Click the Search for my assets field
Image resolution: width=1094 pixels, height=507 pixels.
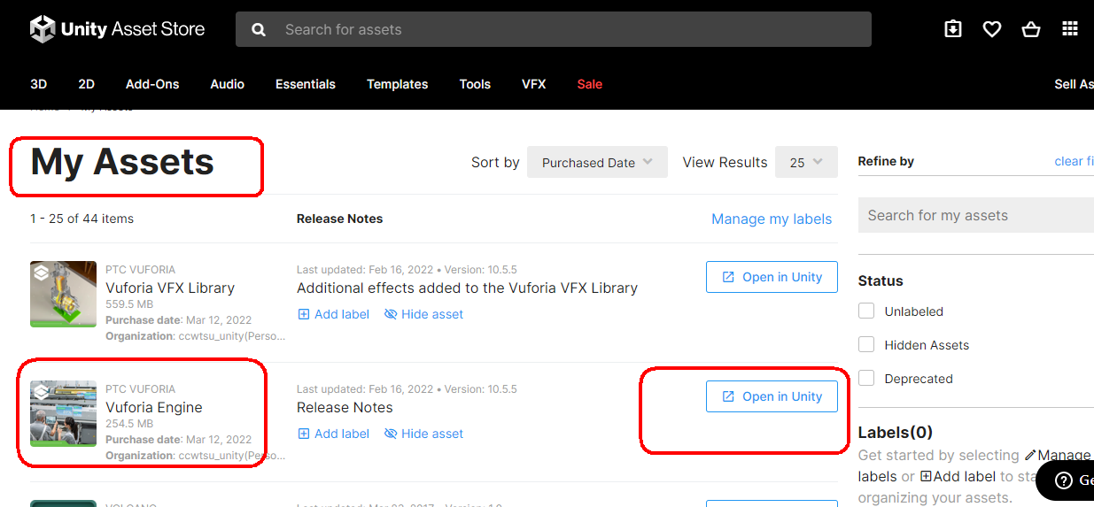pos(976,215)
